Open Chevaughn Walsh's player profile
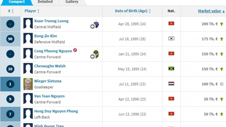 (x=50, y=66)
